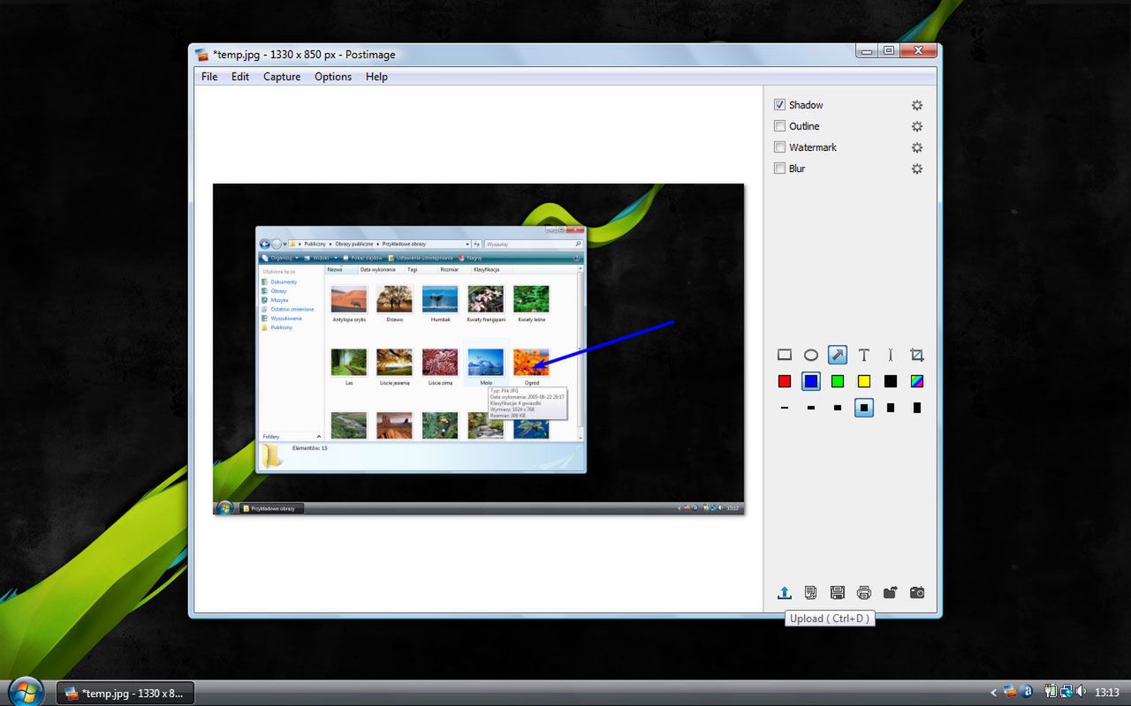Screen dimensions: 1131x706
Task: Select the Crop tool
Action: point(917,355)
